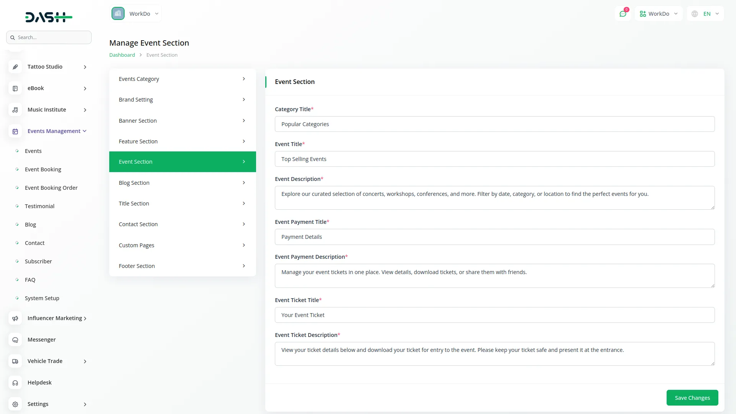Open the EN language dropdown
Viewport: 736px width, 414px height.
[706, 14]
